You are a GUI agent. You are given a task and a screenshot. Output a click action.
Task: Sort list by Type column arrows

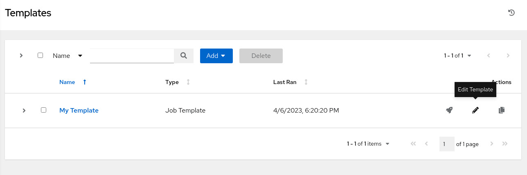click(x=188, y=82)
